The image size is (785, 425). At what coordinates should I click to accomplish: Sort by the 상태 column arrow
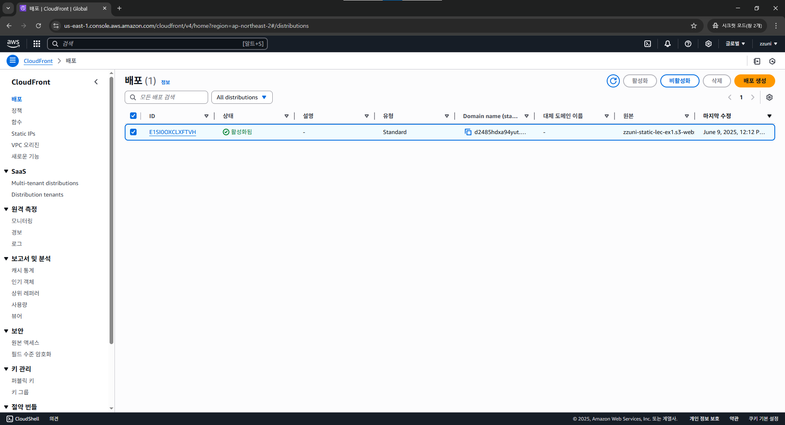(287, 116)
